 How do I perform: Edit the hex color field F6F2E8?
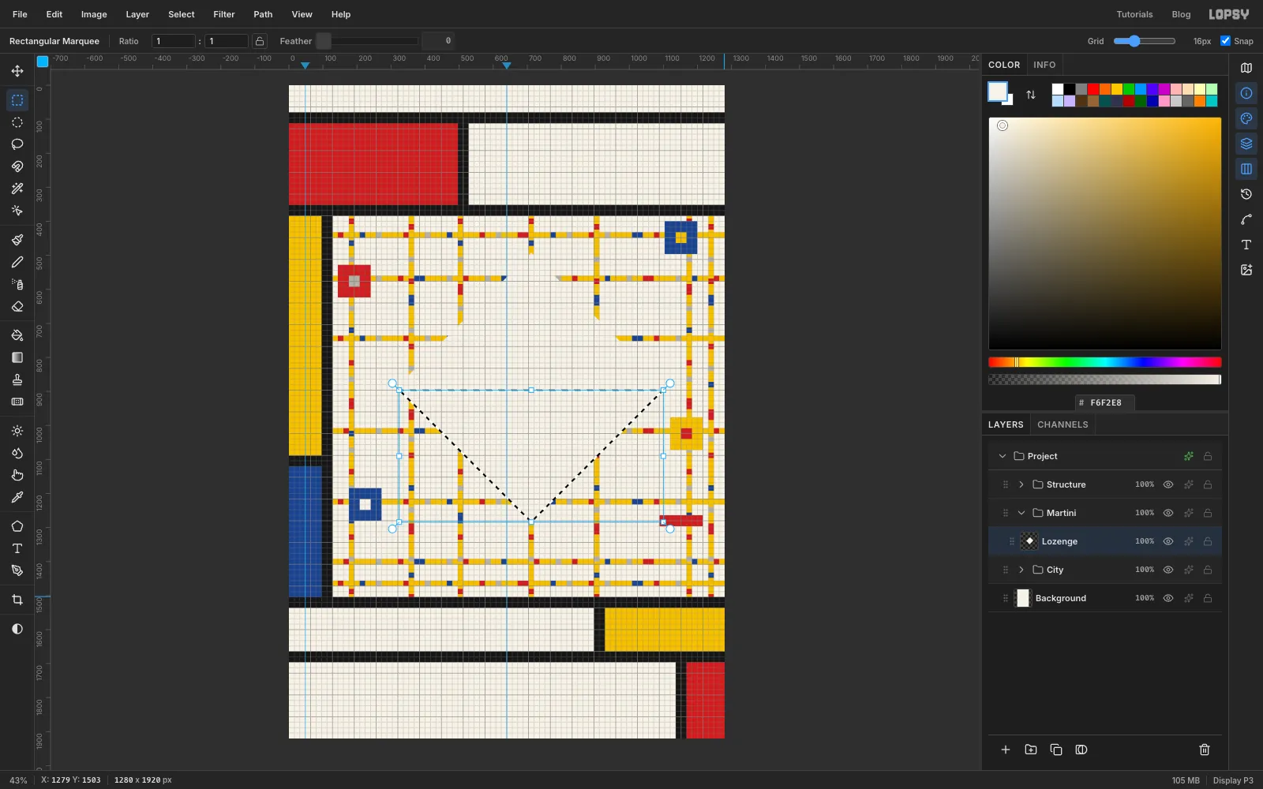(x=1105, y=402)
